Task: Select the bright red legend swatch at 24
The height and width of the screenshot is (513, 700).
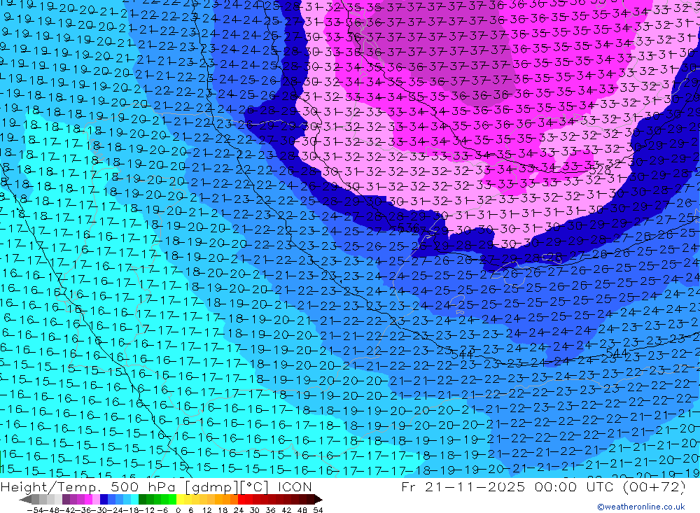Action: coord(242,499)
